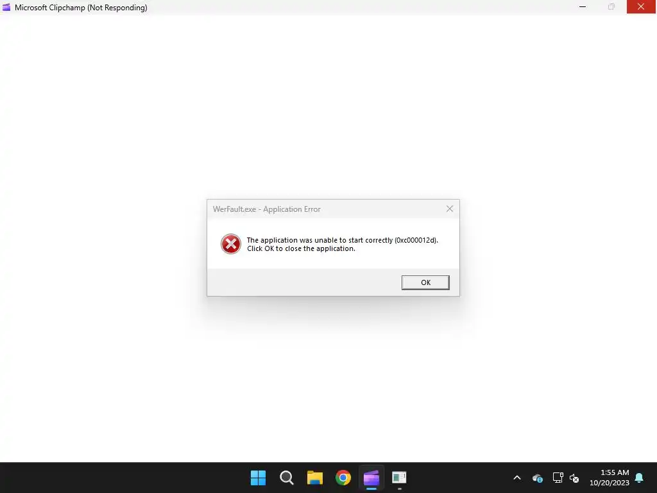657x493 pixels.
Task: Open the notification bell
Action: [x=640, y=478]
